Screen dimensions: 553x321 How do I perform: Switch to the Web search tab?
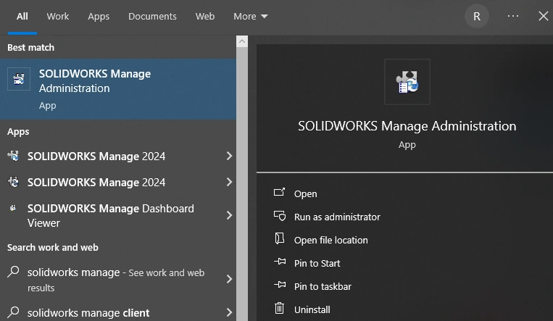205,16
